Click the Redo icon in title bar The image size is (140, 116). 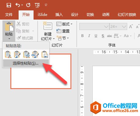point(28,5)
